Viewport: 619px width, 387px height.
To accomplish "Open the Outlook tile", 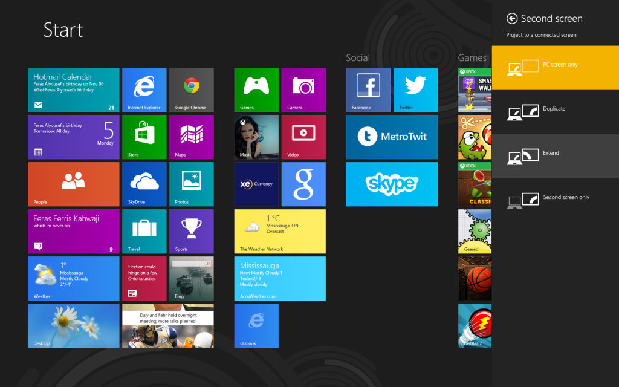I will (x=256, y=326).
